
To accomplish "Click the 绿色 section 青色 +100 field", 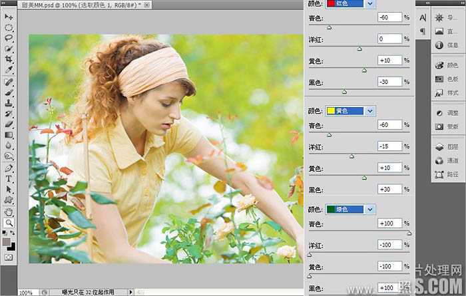I will click(389, 223).
